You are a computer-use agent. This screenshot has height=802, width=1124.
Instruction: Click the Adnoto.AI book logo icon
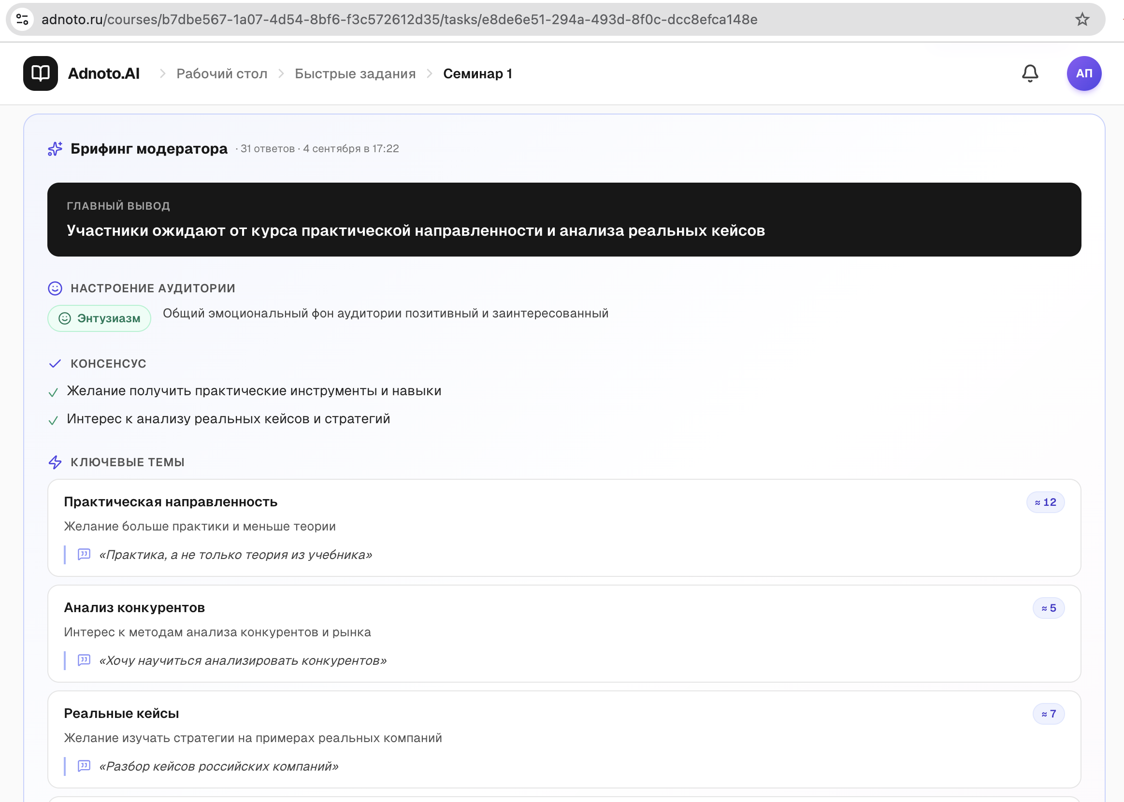(x=41, y=73)
